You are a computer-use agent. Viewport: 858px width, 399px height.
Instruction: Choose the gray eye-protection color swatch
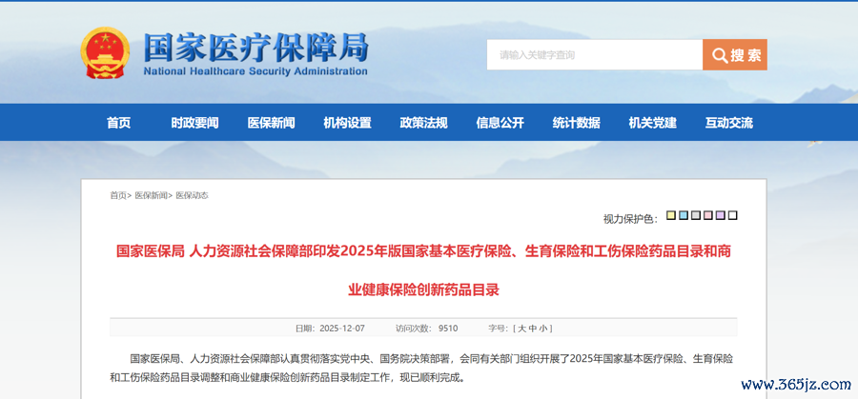[696, 215]
